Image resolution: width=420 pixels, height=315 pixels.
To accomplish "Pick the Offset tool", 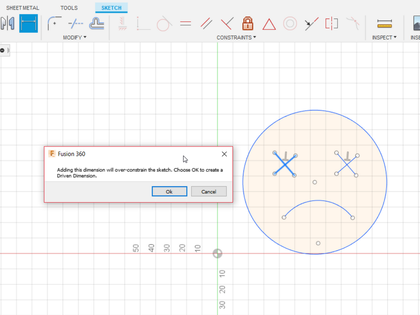I will pyautogui.click(x=97, y=24).
